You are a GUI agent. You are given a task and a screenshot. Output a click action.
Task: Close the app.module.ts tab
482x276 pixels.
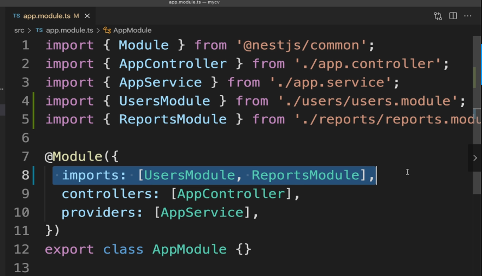[87, 16]
